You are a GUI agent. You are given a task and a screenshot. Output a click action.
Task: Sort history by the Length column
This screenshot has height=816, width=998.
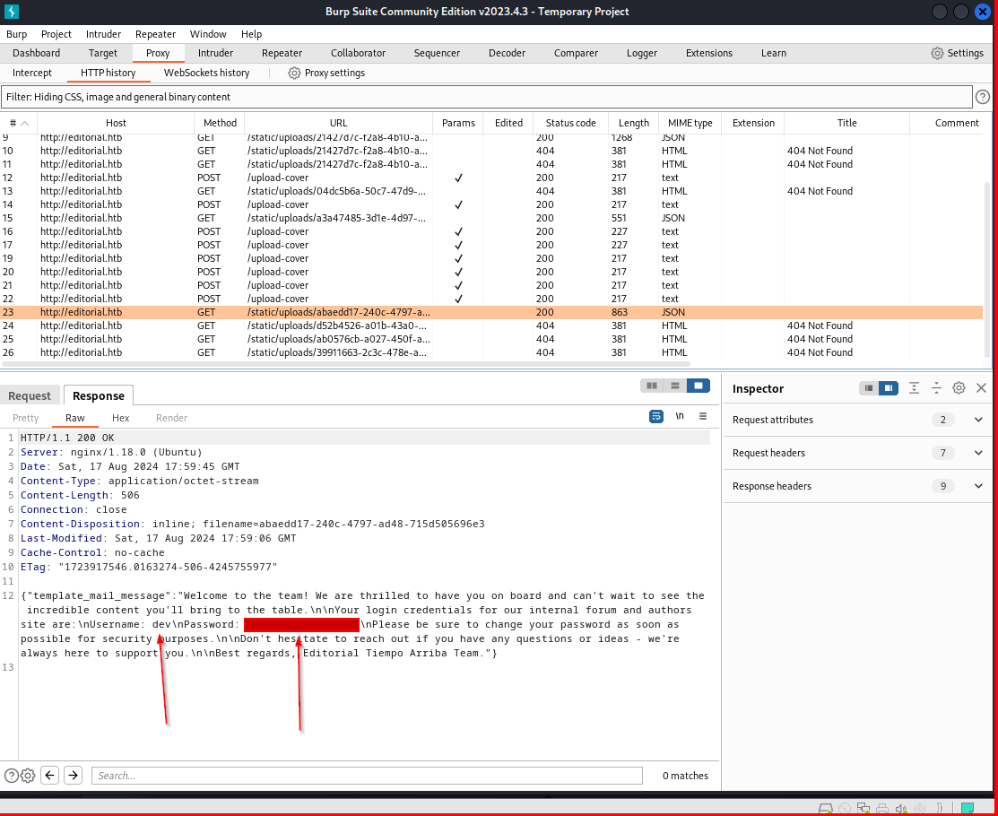[x=634, y=123]
